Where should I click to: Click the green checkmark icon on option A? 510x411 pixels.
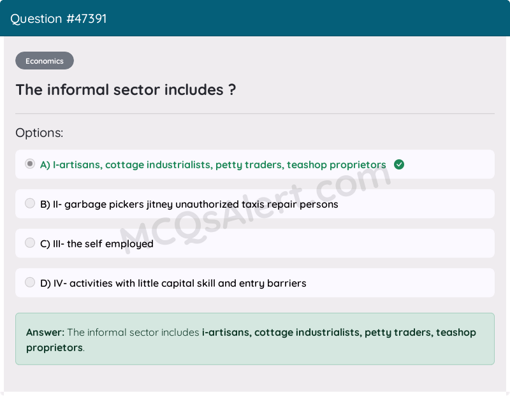click(399, 164)
